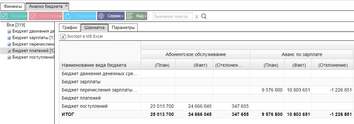Image resolution: width=354 pixels, height=124 pixels.
Task: Click (Отклонение) header under Аванс по зарплате
Action: coord(333,65)
